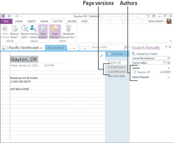
Task: Click the Roadway Inn & Suites note text
Action: coord(24,78)
